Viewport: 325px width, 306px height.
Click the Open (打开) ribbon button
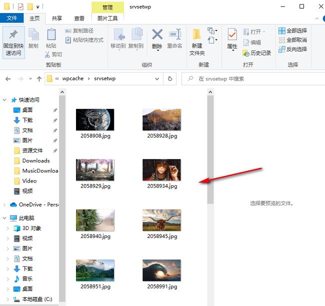pyautogui.click(x=254, y=31)
